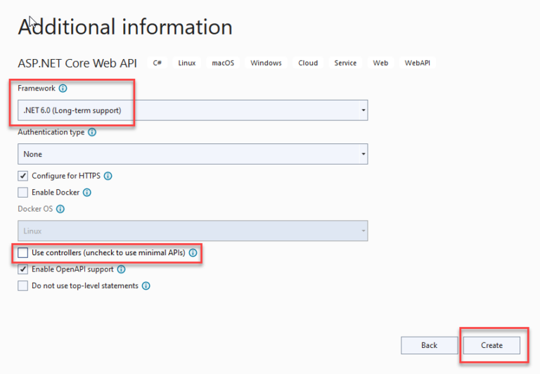This screenshot has height=374, width=540.
Task: Click the Use controllers info icon
Action: coord(193,253)
